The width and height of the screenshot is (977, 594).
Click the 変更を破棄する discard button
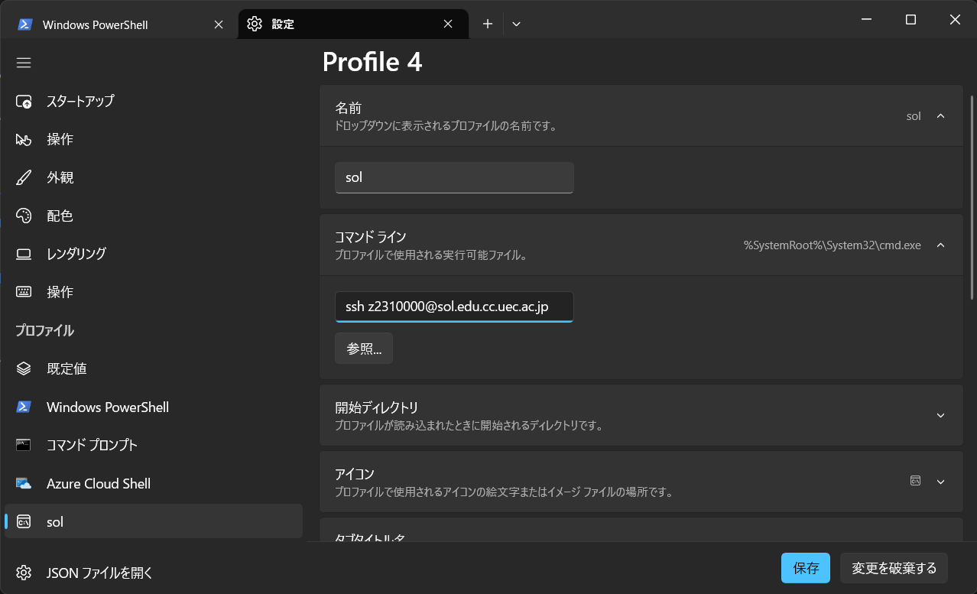tap(894, 568)
